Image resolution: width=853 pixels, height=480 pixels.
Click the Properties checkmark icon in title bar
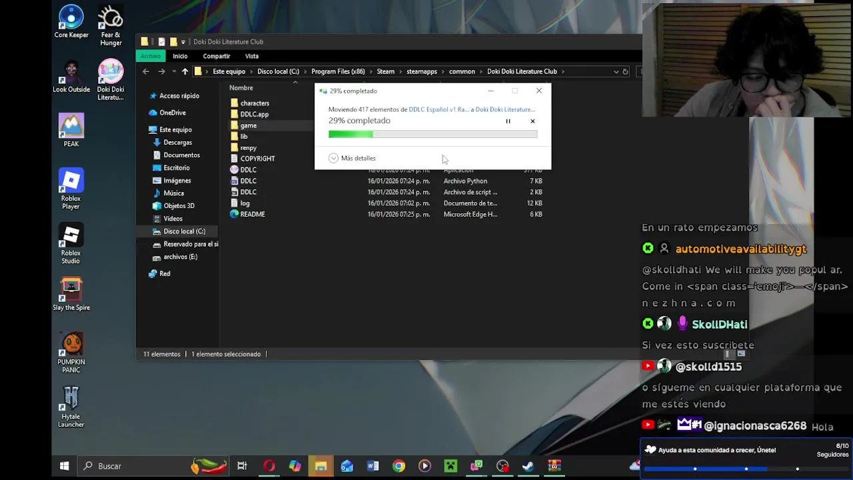coord(161,42)
